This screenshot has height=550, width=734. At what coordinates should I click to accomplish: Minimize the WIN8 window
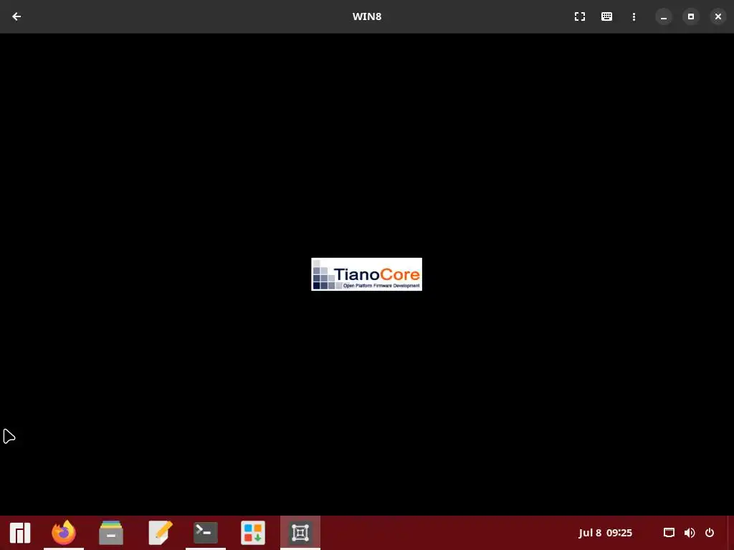(664, 16)
